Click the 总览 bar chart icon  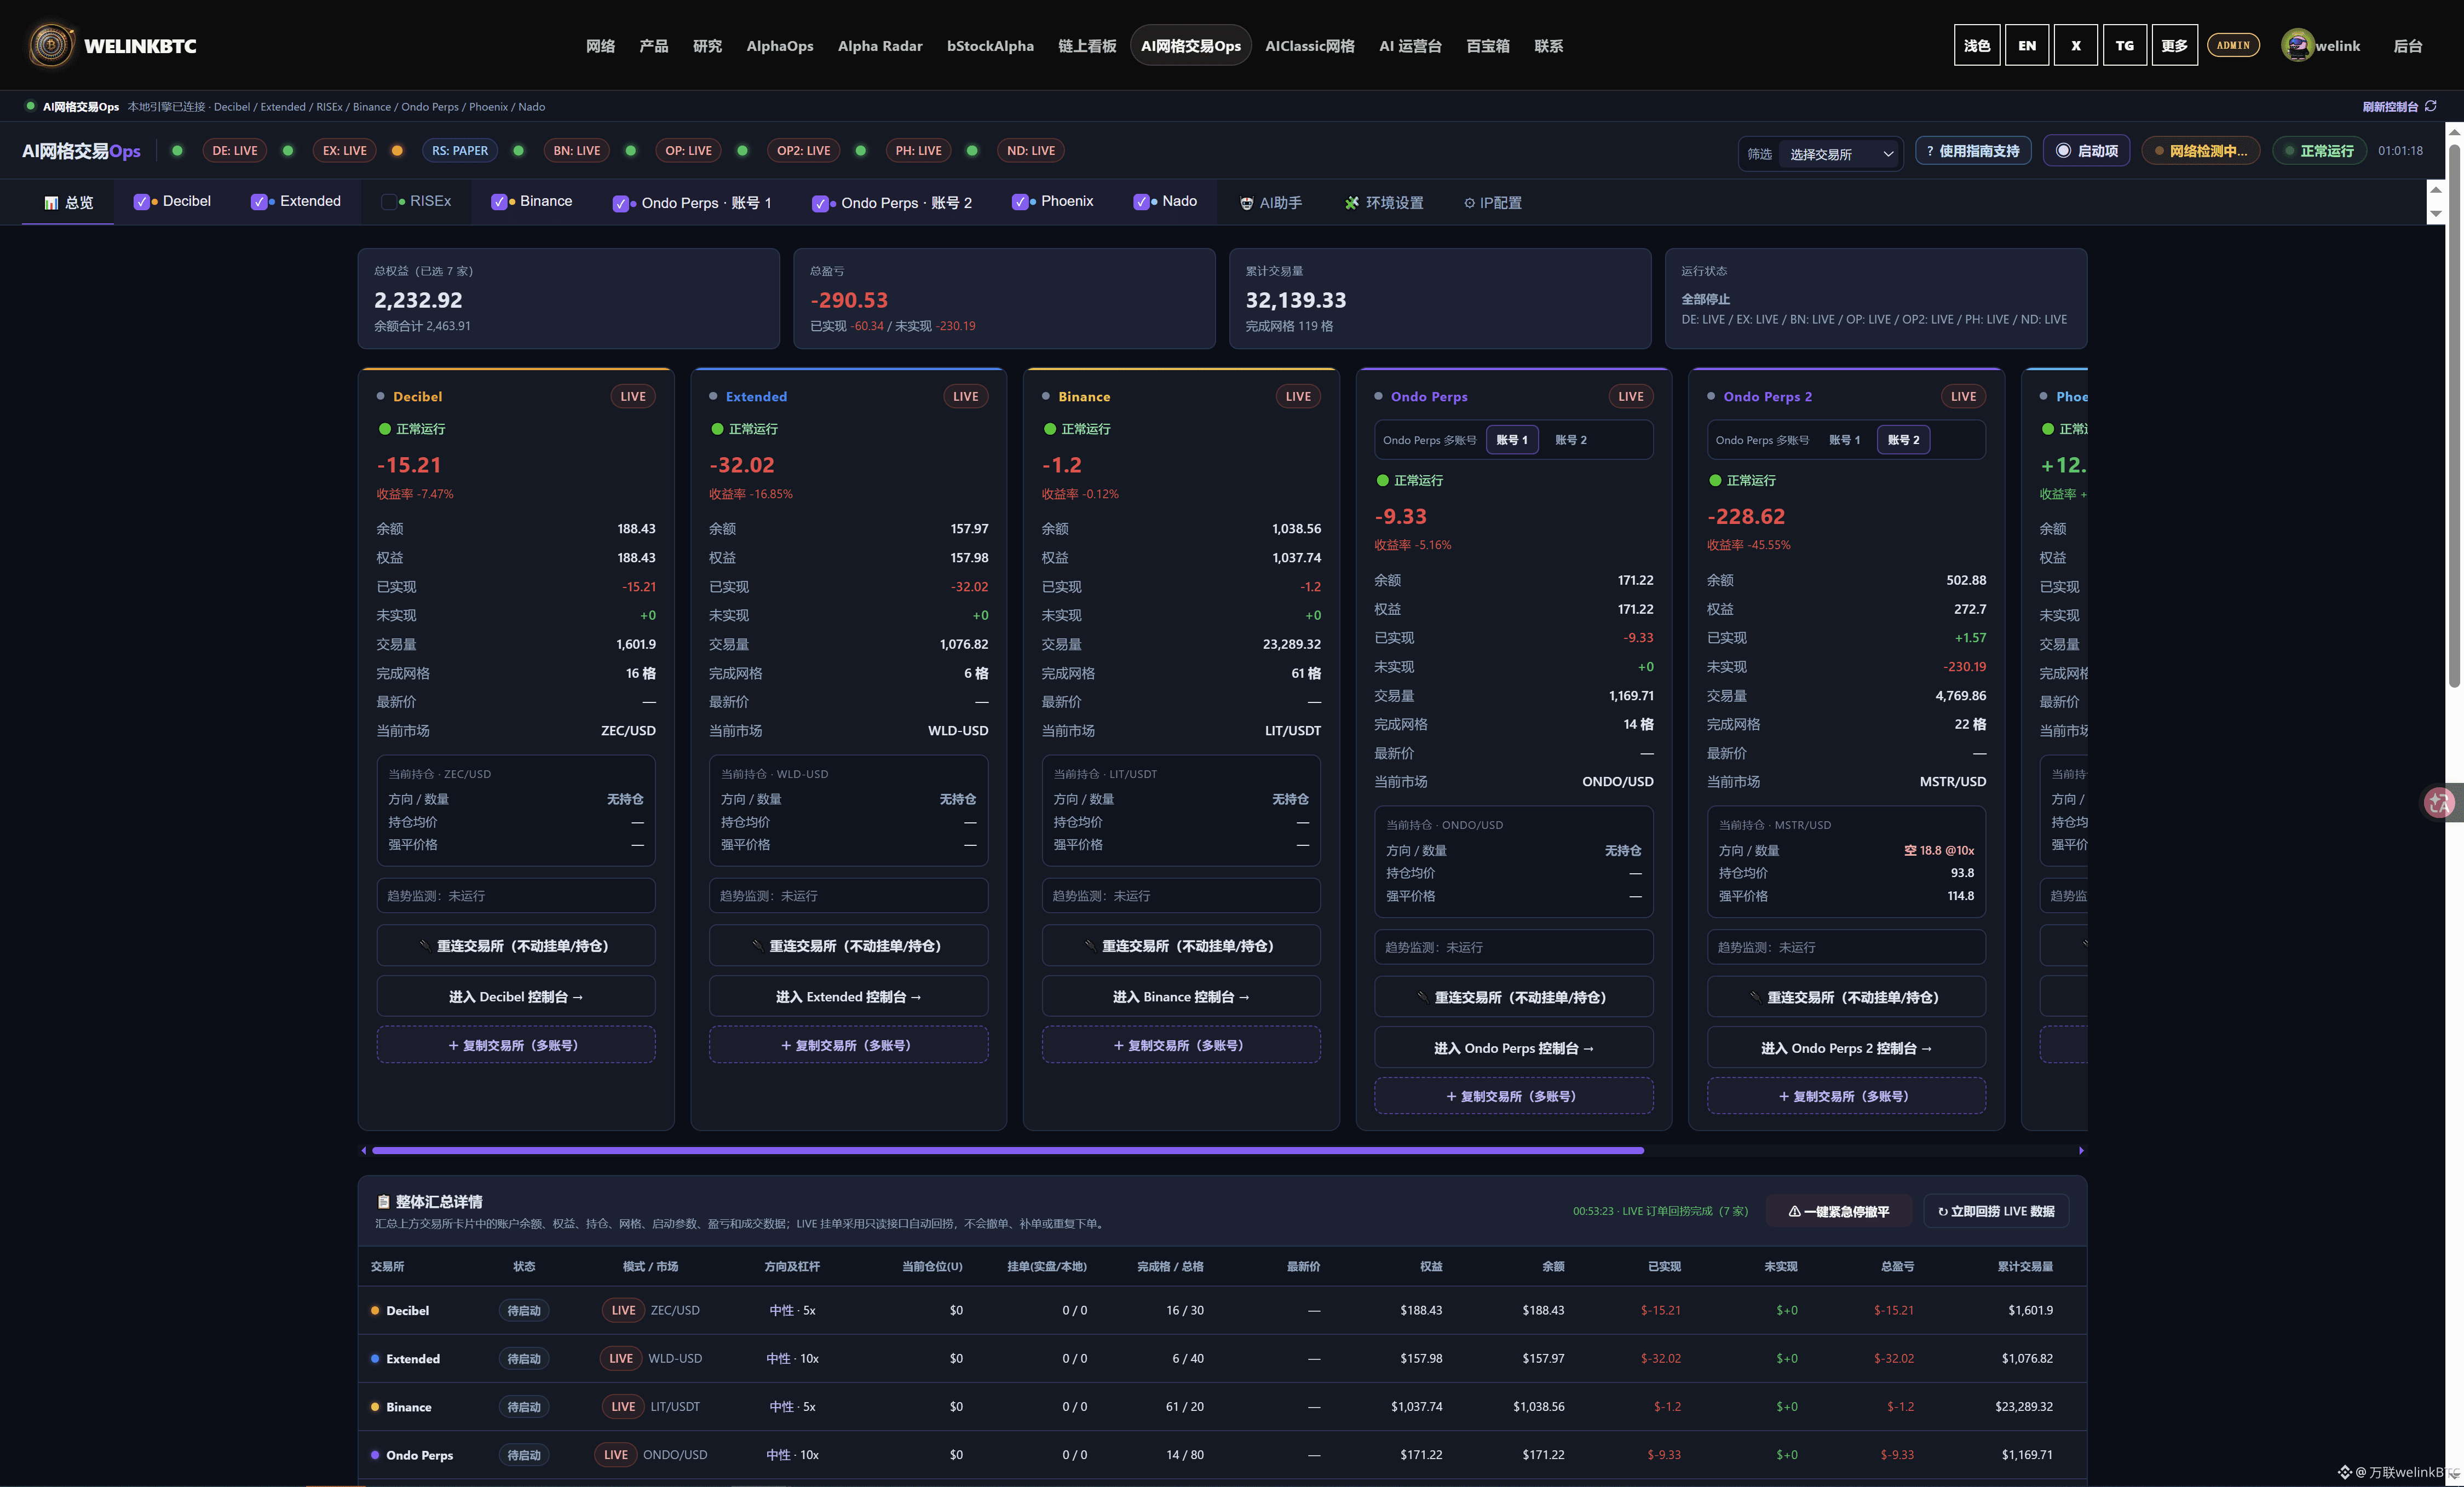click(x=51, y=203)
